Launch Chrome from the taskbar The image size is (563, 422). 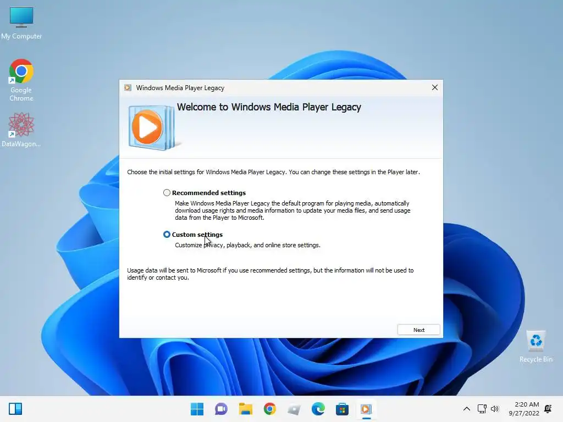pos(269,409)
